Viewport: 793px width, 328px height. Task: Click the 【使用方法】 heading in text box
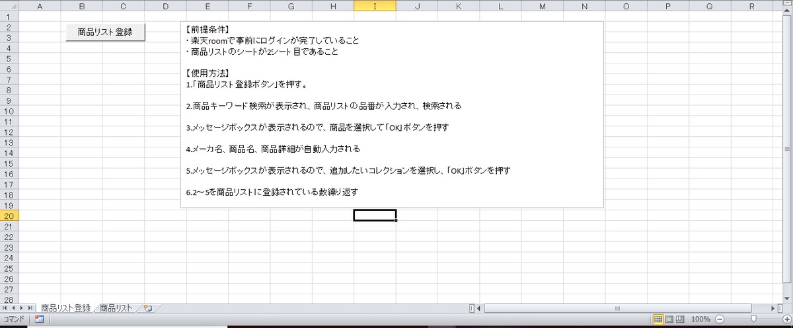tap(207, 73)
